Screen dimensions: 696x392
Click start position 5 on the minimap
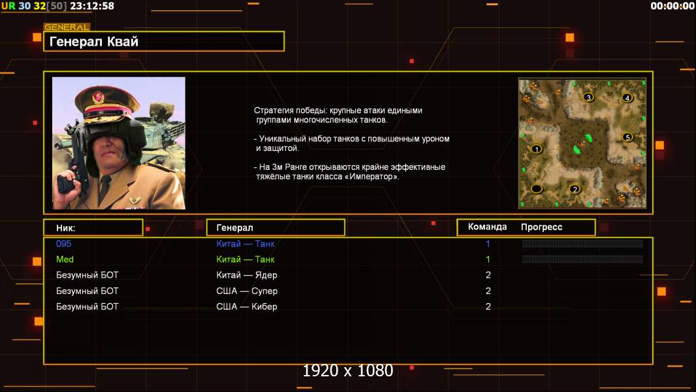(x=627, y=137)
